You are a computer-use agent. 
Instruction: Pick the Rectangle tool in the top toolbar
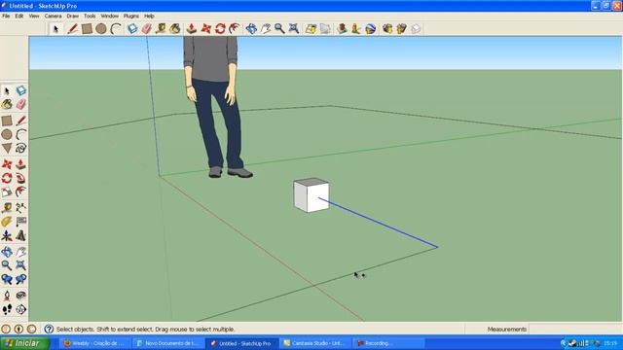click(87, 28)
